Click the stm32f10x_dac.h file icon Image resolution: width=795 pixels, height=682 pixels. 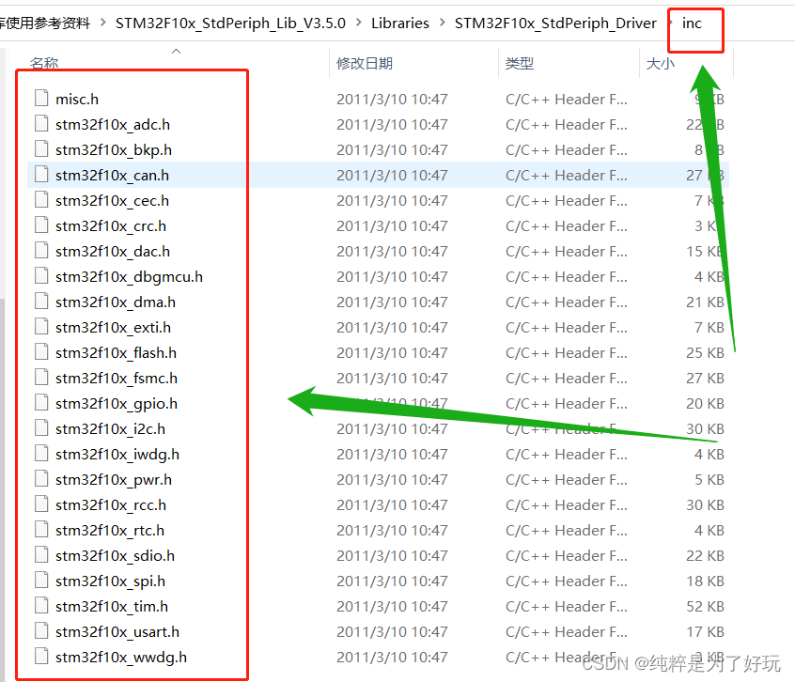(x=41, y=250)
